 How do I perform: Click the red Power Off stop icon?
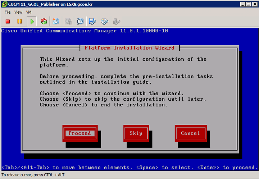(x=8, y=22)
